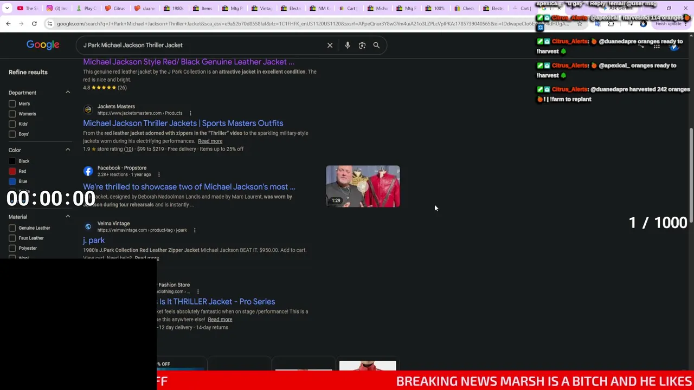Go to Google home via the logo

coord(43,45)
